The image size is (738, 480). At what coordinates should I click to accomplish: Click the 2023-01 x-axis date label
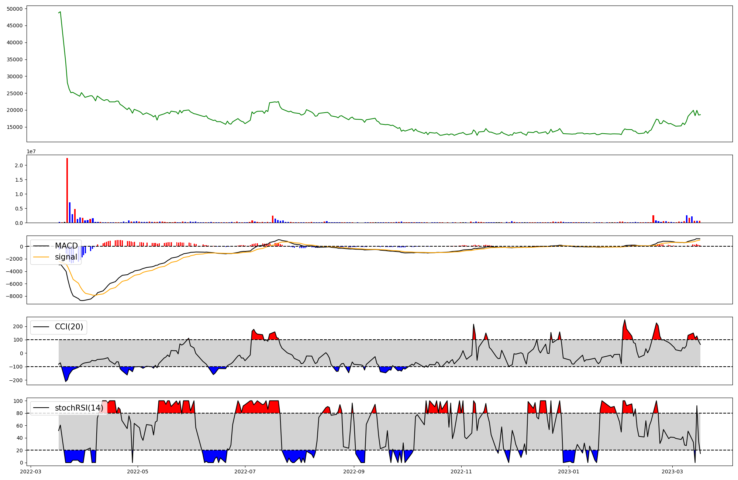click(569, 472)
